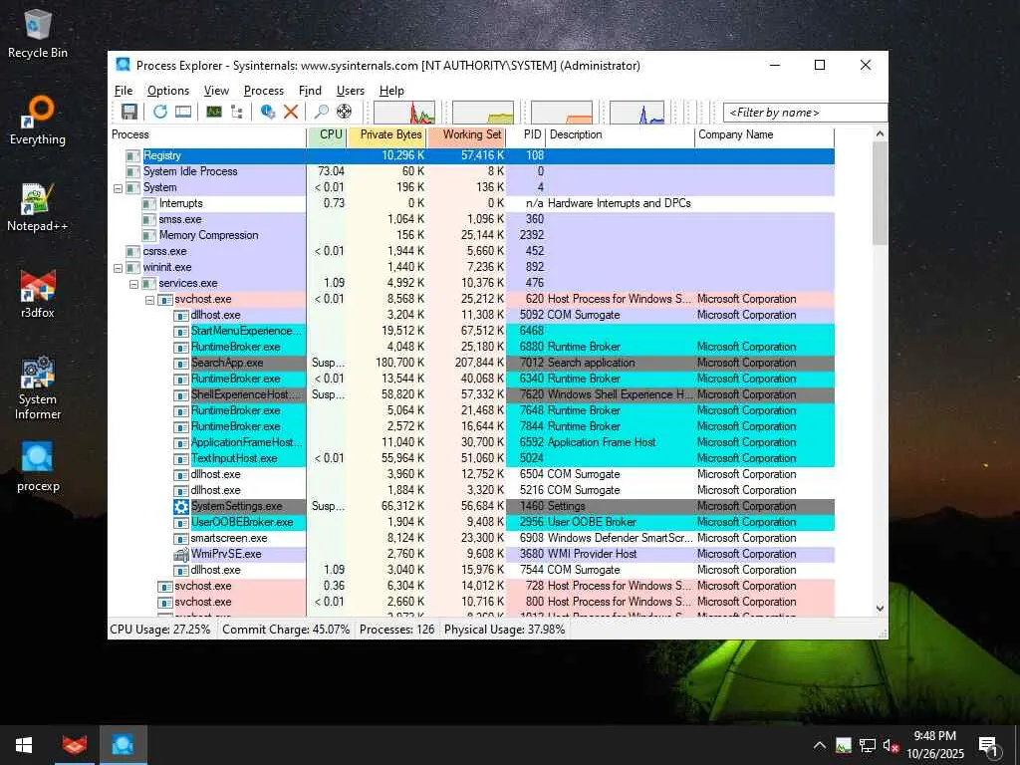
Task: Click the WmiPrvSE.exe process icon
Action: [181, 554]
